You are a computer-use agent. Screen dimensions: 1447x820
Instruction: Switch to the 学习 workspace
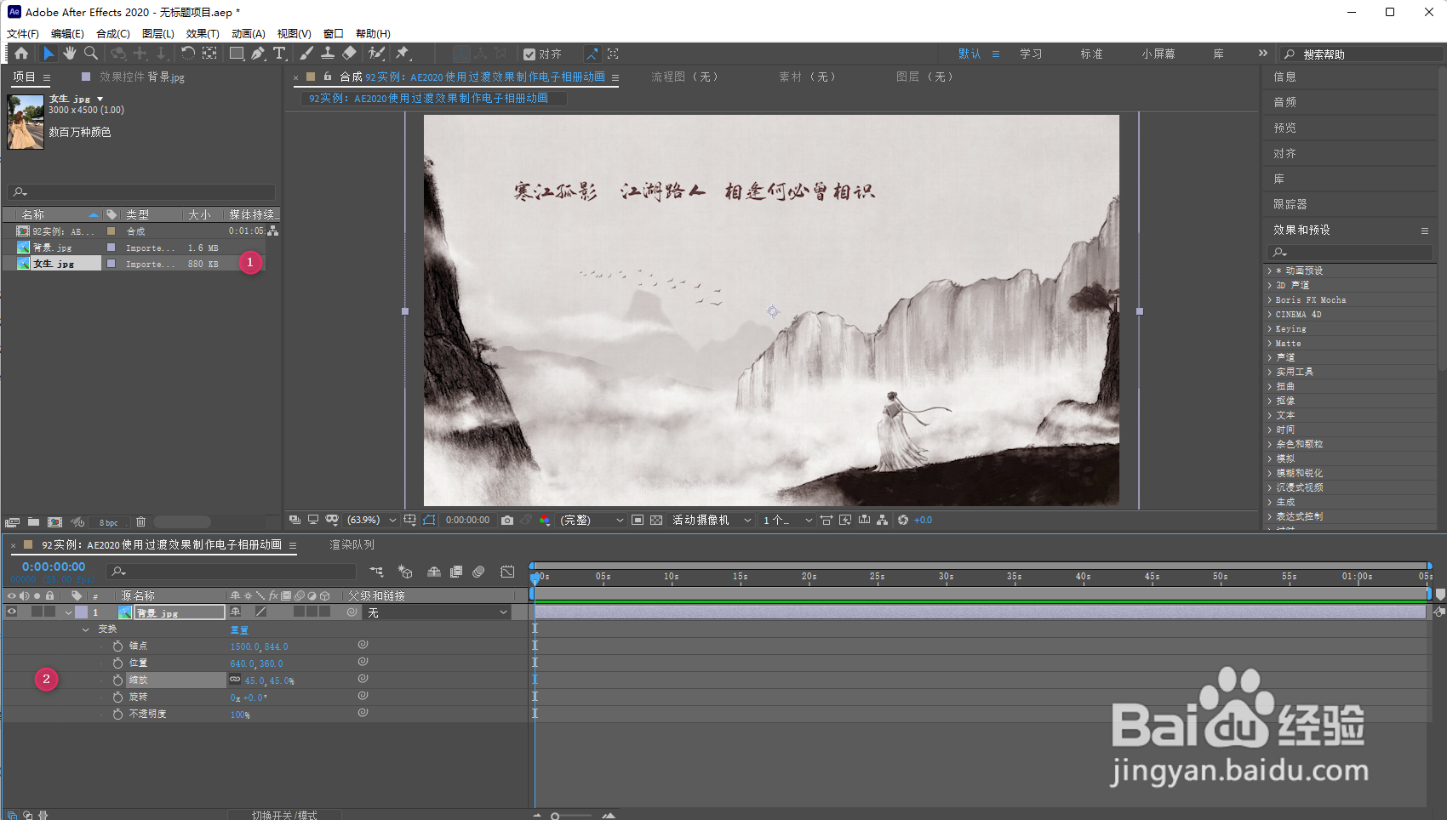coord(1031,54)
